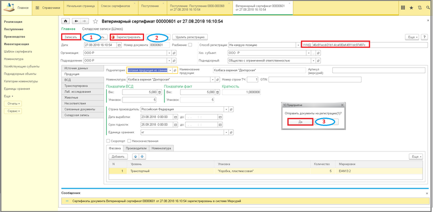Image resolution: width=433 pixels, height=212 pixels.
Task: Click ellipsis select button for Хоз. субъект
Action: click(314, 53)
